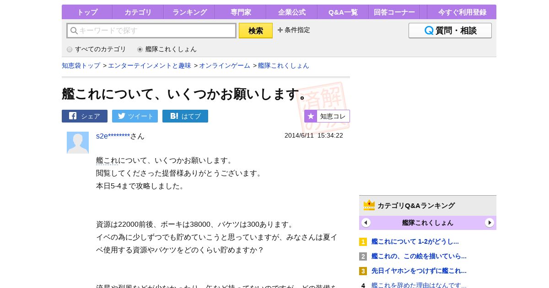Open user s2e******** profile
Viewport: 549px width, 288px height.
coord(113,136)
